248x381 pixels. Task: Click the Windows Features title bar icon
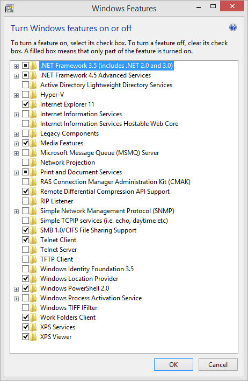click(x=9, y=8)
